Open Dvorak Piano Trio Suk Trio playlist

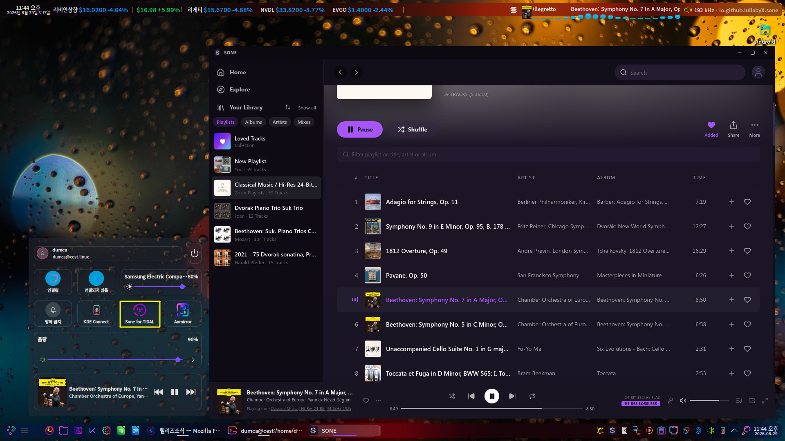click(266, 212)
